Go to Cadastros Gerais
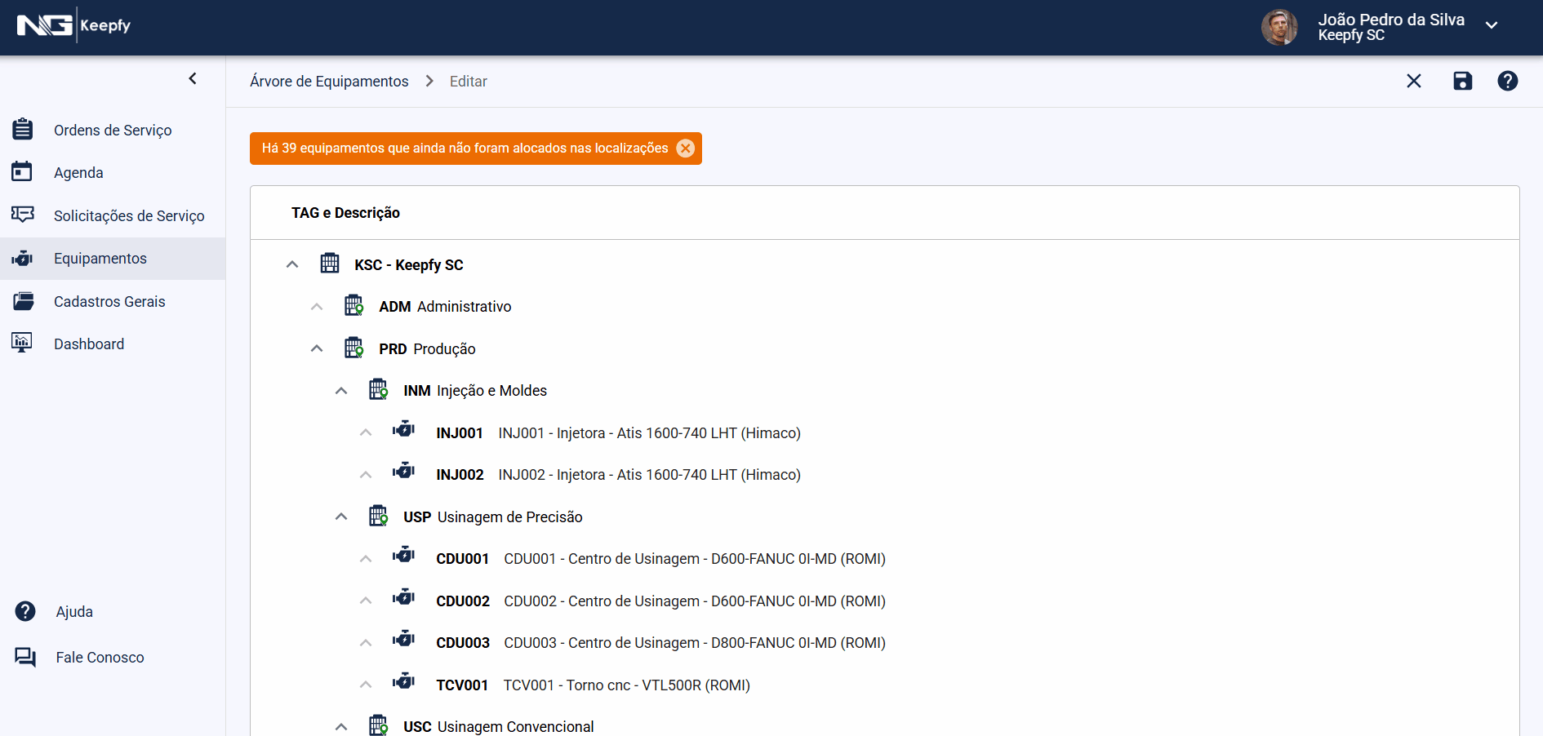The height and width of the screenshot is (736, 1543). pyautogui.click(x=109, y=301)
